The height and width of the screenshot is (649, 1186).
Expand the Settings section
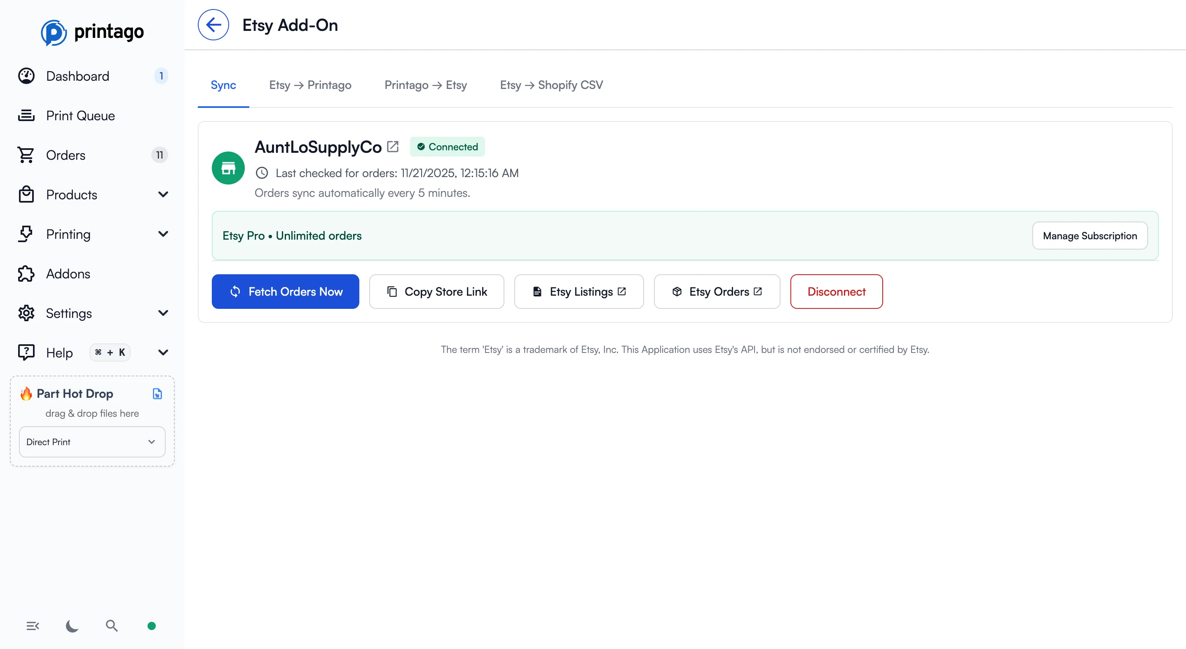coord(164,313)
